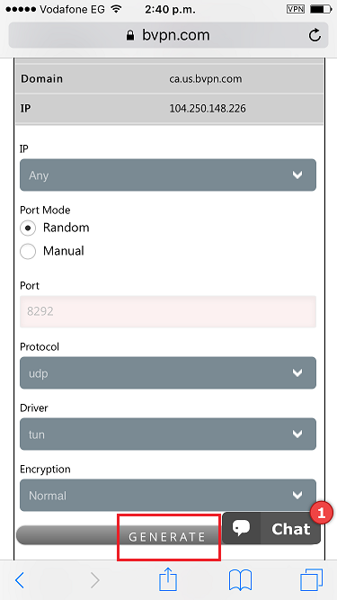
Task: Tap the bvpn.com address bar
Action: click(x=168, y=35)
